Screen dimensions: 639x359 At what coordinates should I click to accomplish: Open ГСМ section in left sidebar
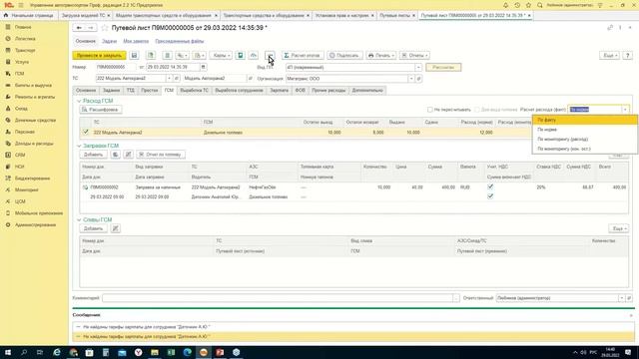pos(19,74)
